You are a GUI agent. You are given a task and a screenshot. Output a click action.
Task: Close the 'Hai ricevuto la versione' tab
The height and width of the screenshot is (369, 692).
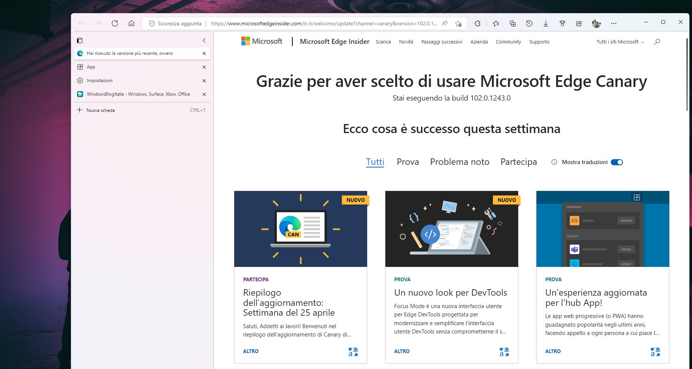coord(204,53)
